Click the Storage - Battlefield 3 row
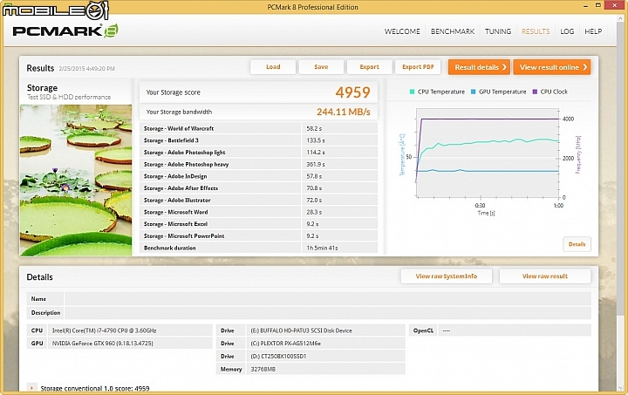Screen dimensions: 628x395 click(258, 140)
